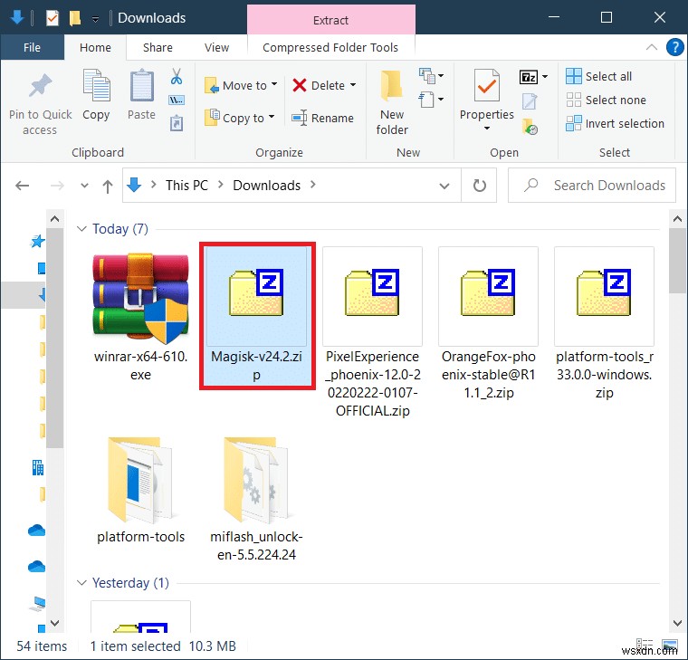Screen dimensions: 688x660
Task: Select the PixelExperience_phoenix zip file
Action: coord(373,332)
